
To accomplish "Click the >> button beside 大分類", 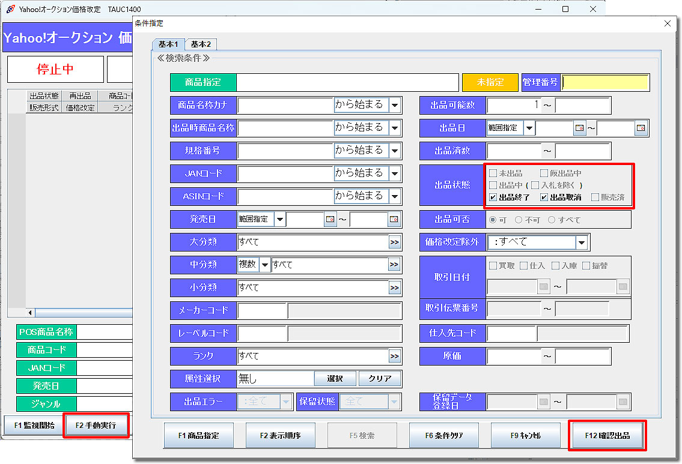I will tap(394, 243).
